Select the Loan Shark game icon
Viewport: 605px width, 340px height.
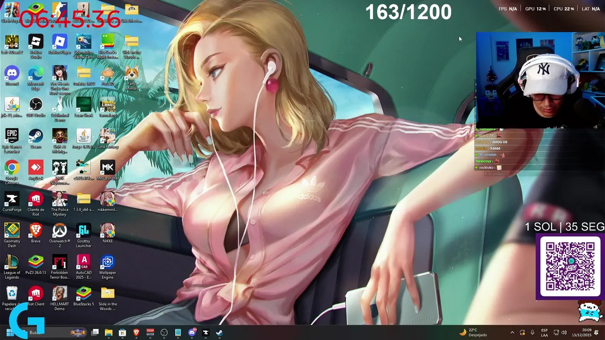click(x=84, y=108)
